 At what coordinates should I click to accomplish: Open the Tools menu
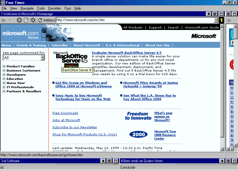[x=41, y=8]
